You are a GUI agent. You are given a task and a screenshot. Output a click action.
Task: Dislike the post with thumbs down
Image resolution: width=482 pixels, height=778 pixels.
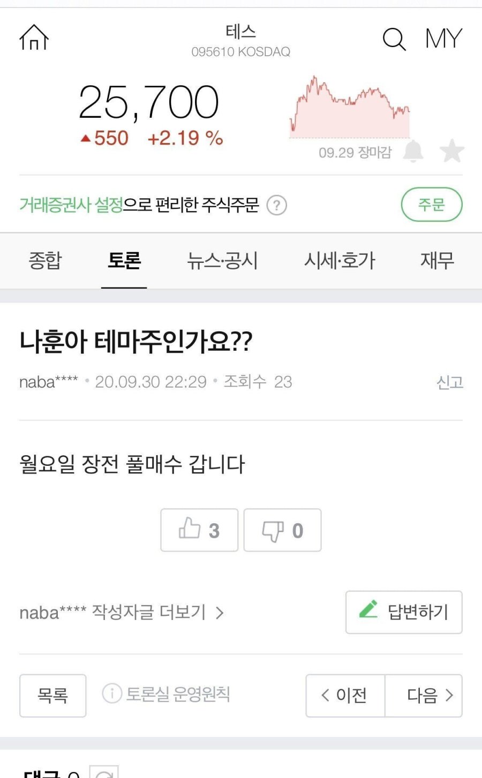(x=282, y=530)
